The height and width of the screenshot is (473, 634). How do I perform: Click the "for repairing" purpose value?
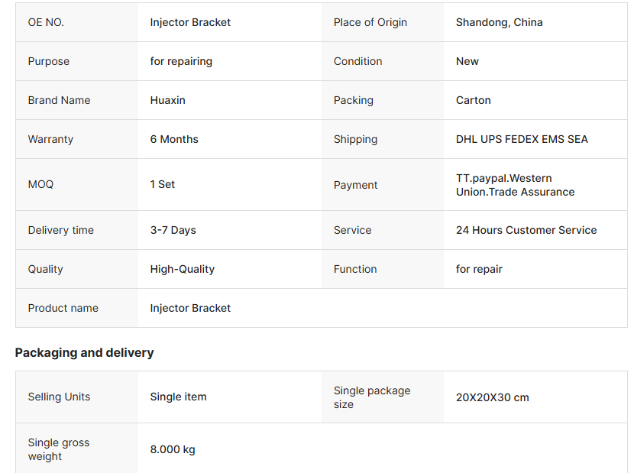181,61
